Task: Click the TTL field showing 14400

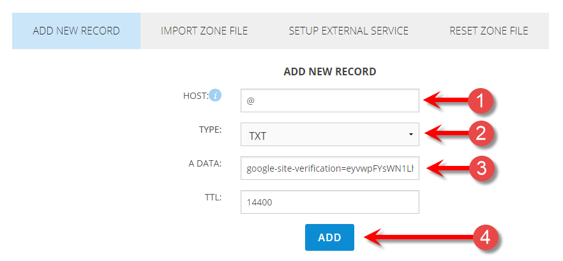Action: coord(329,202)
